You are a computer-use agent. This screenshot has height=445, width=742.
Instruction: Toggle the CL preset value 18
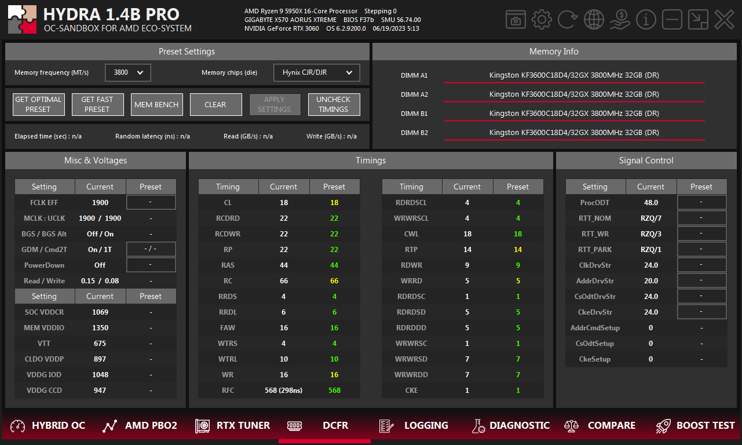point(334,203)
